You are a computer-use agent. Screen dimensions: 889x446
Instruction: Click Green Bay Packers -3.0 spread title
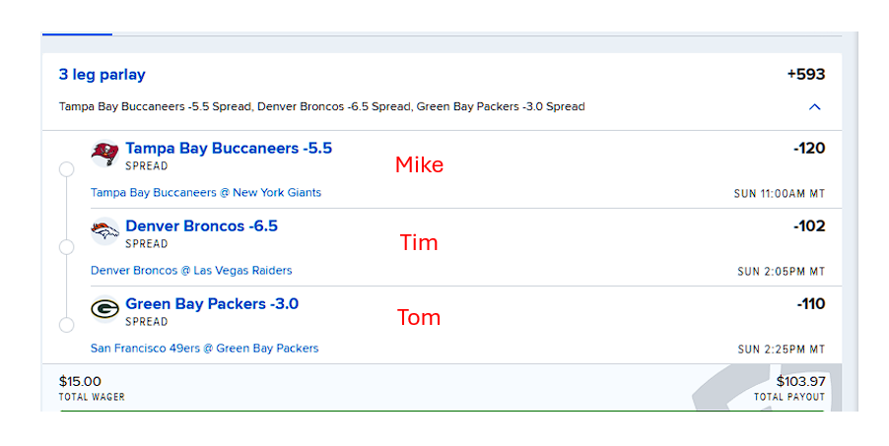pos(212,304)
